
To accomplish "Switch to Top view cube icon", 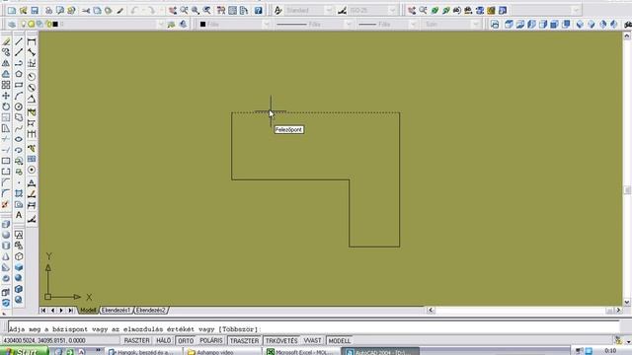I will [509, 25].
